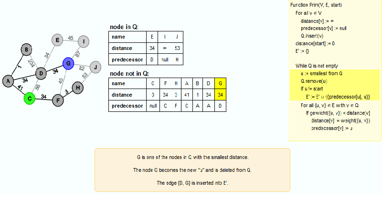The height and width of the screenshot is (199, 382).
Task: Select node B in the graph
Action: [x=26, y=50]
